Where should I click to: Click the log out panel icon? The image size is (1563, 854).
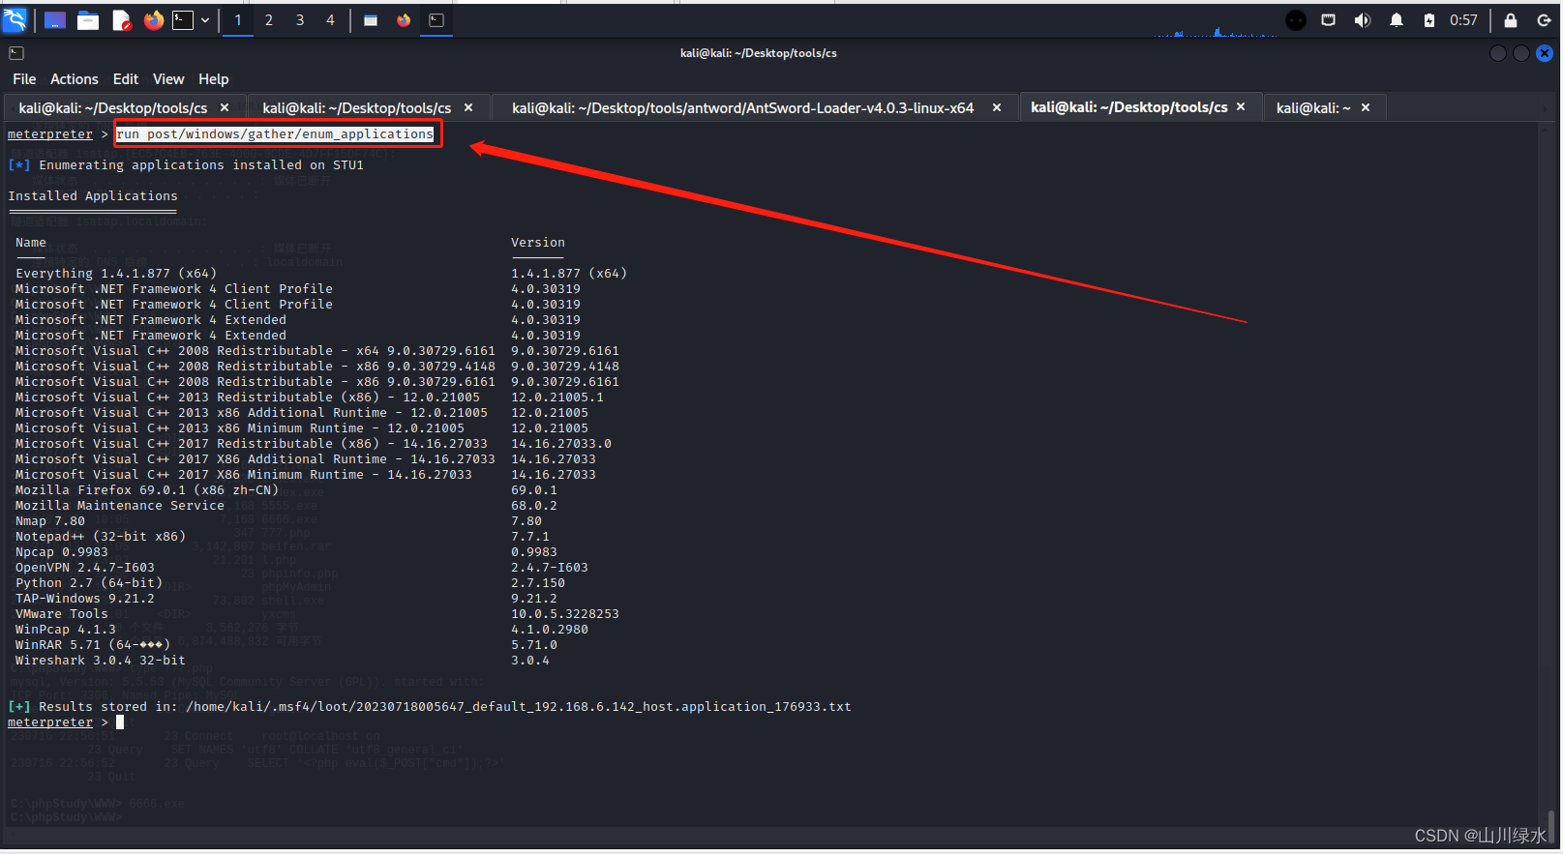pyautogui.click(x=1545, y=20)
